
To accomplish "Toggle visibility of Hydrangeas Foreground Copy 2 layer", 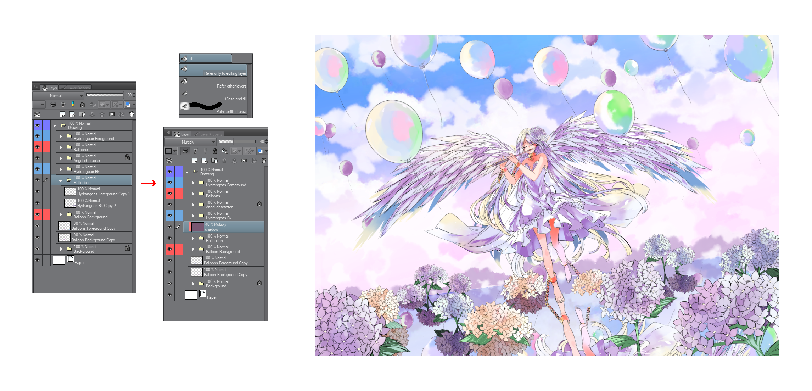I will [37, 191].
